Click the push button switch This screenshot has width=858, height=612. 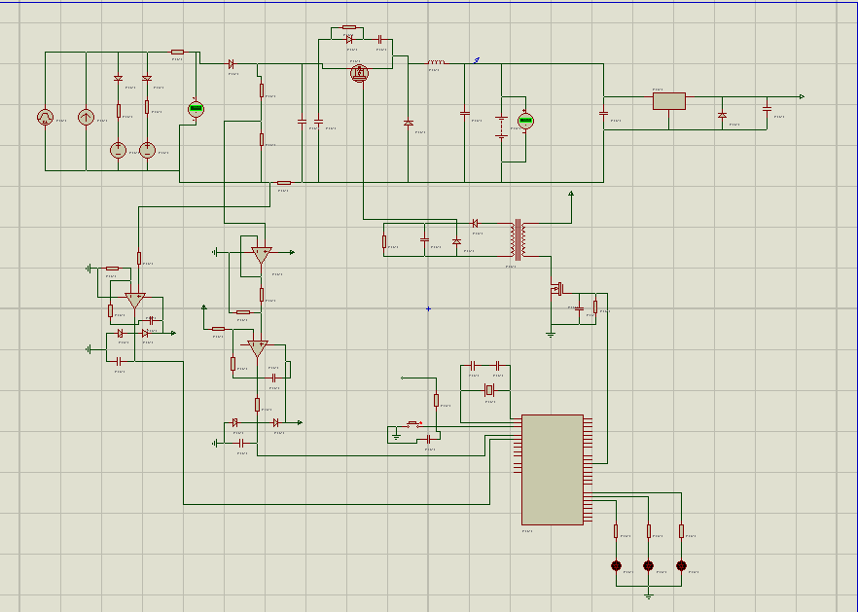click(x=414, y=424)
